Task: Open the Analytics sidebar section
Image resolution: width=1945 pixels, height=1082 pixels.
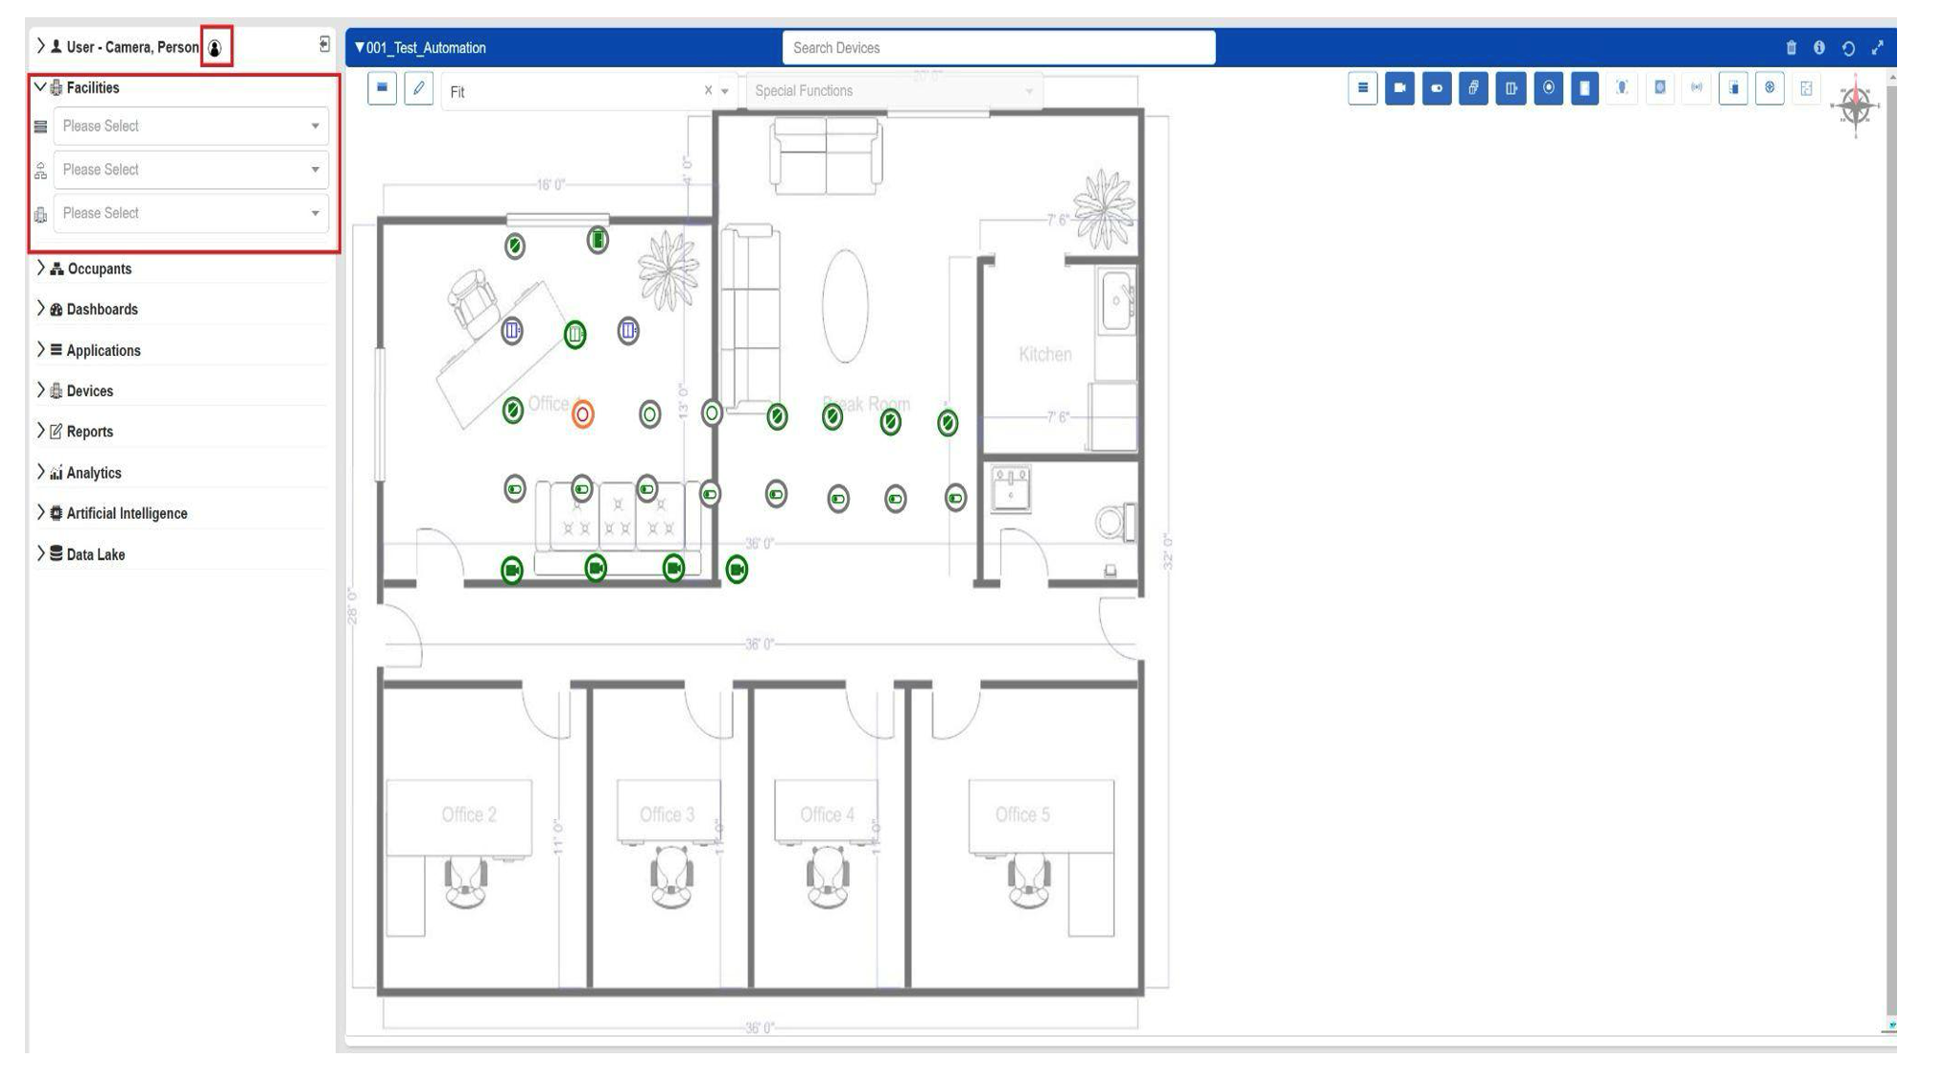Action: coord(92,472)
